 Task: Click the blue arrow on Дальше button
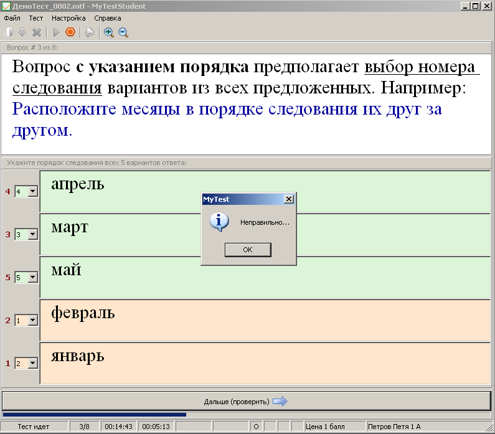tap(280, 401)
